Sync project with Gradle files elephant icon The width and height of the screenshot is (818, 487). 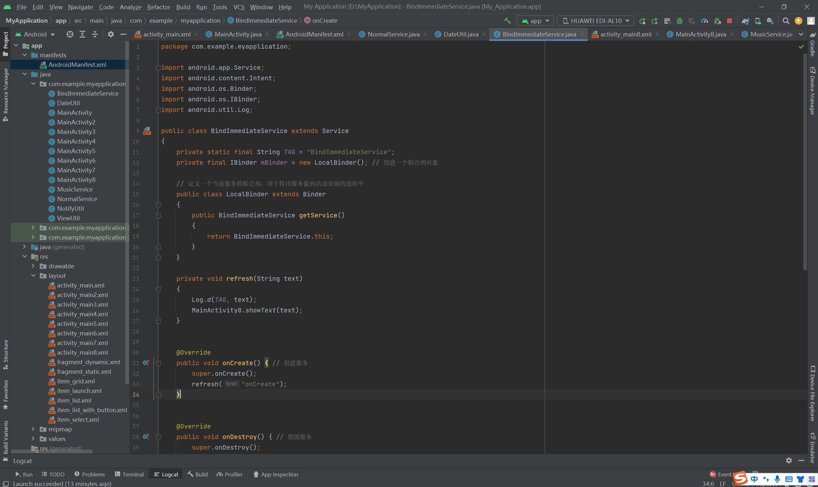click(745, 21)
